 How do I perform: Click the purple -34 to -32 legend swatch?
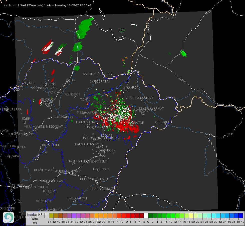[x=74, y=215]
